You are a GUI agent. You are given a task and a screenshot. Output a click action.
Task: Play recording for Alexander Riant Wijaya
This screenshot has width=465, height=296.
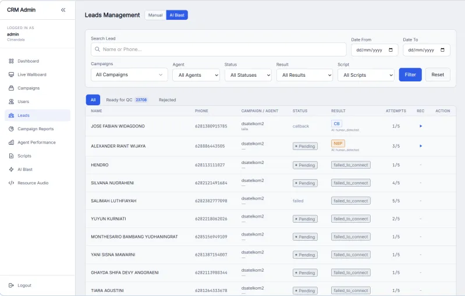pyautogui.click(x=421, y=146)
